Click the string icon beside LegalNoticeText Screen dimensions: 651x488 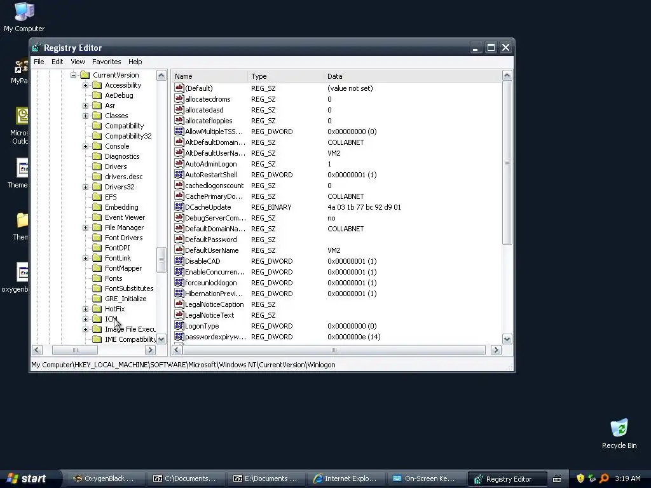[179, 315]
